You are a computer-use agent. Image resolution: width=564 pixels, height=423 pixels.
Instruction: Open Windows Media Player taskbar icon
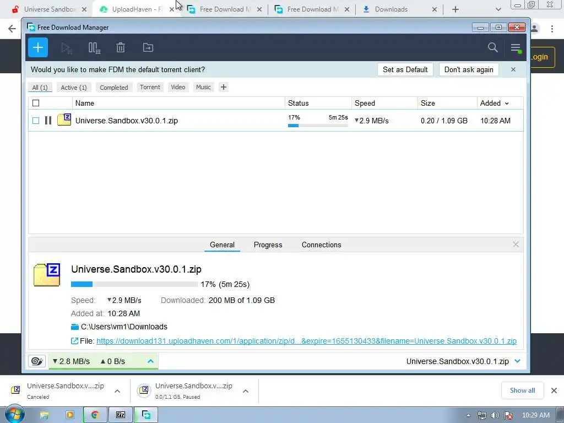tap(70, 415)
